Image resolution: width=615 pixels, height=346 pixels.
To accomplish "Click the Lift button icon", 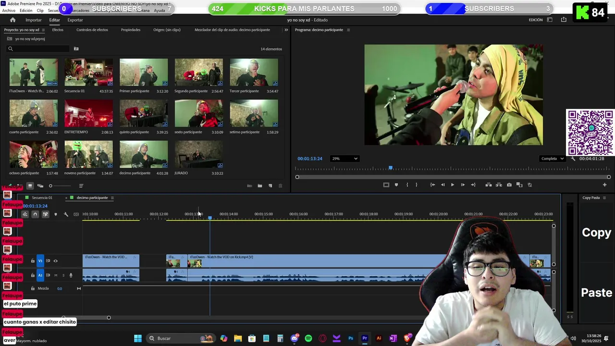I will pos(489,185).
